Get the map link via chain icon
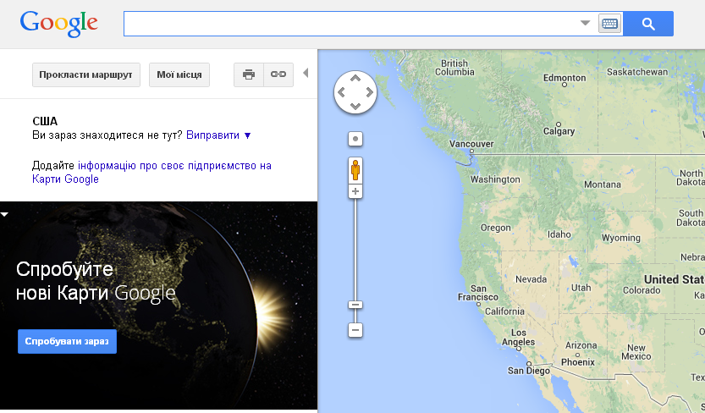 [x=278, y=74]
